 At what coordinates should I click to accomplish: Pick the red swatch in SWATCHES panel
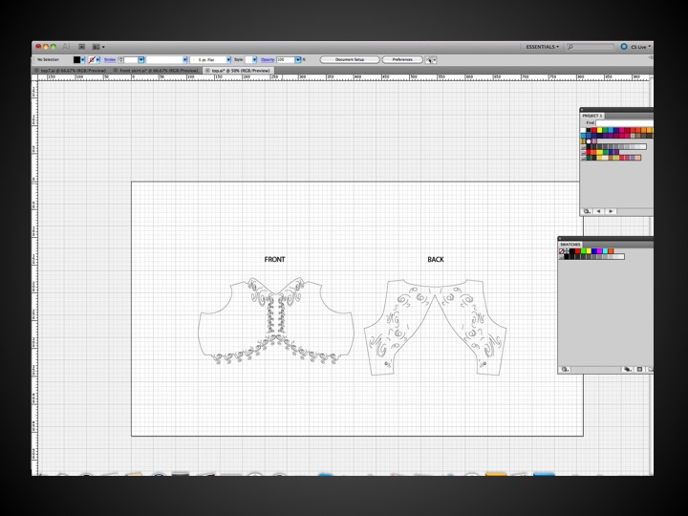coord(578,251)
